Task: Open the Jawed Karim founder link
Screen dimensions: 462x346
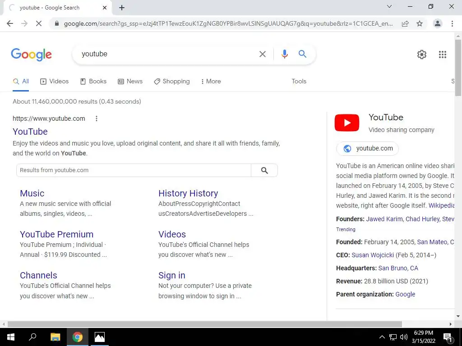Action: click(384, 219)
